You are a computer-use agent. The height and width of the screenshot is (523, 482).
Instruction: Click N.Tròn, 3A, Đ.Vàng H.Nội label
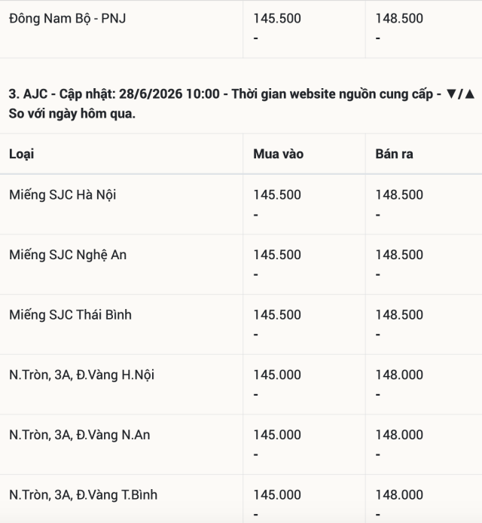point(81,375)
